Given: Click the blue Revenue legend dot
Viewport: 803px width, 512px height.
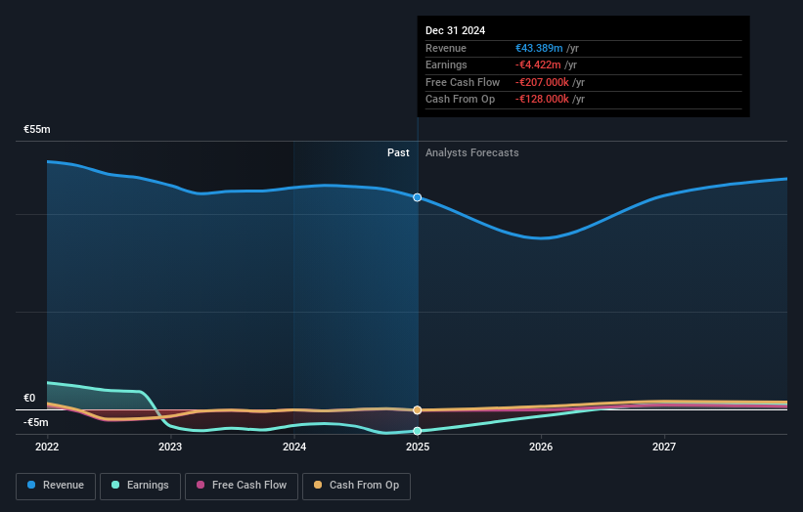Looking at the screenshot, I should pos(31,485).
